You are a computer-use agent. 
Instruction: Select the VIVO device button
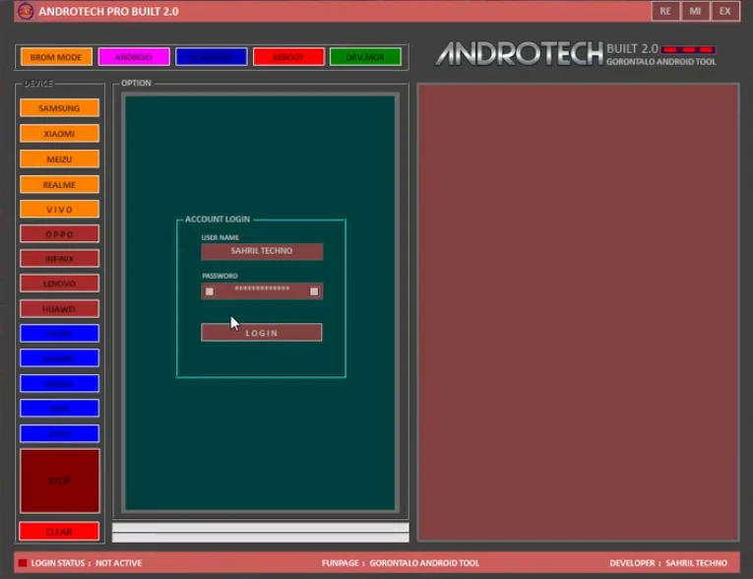click(x=59, y=210)
